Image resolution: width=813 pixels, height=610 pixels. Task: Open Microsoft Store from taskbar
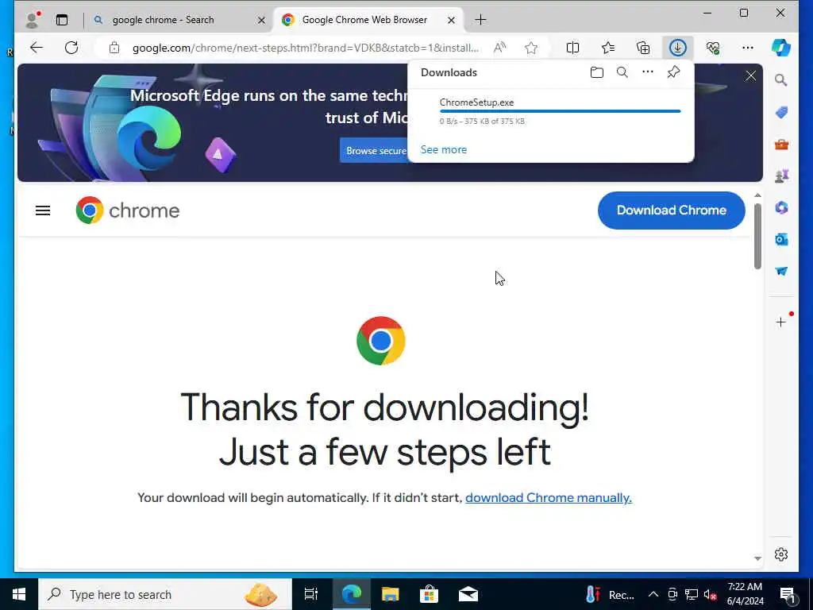click(x=429, y=594)
